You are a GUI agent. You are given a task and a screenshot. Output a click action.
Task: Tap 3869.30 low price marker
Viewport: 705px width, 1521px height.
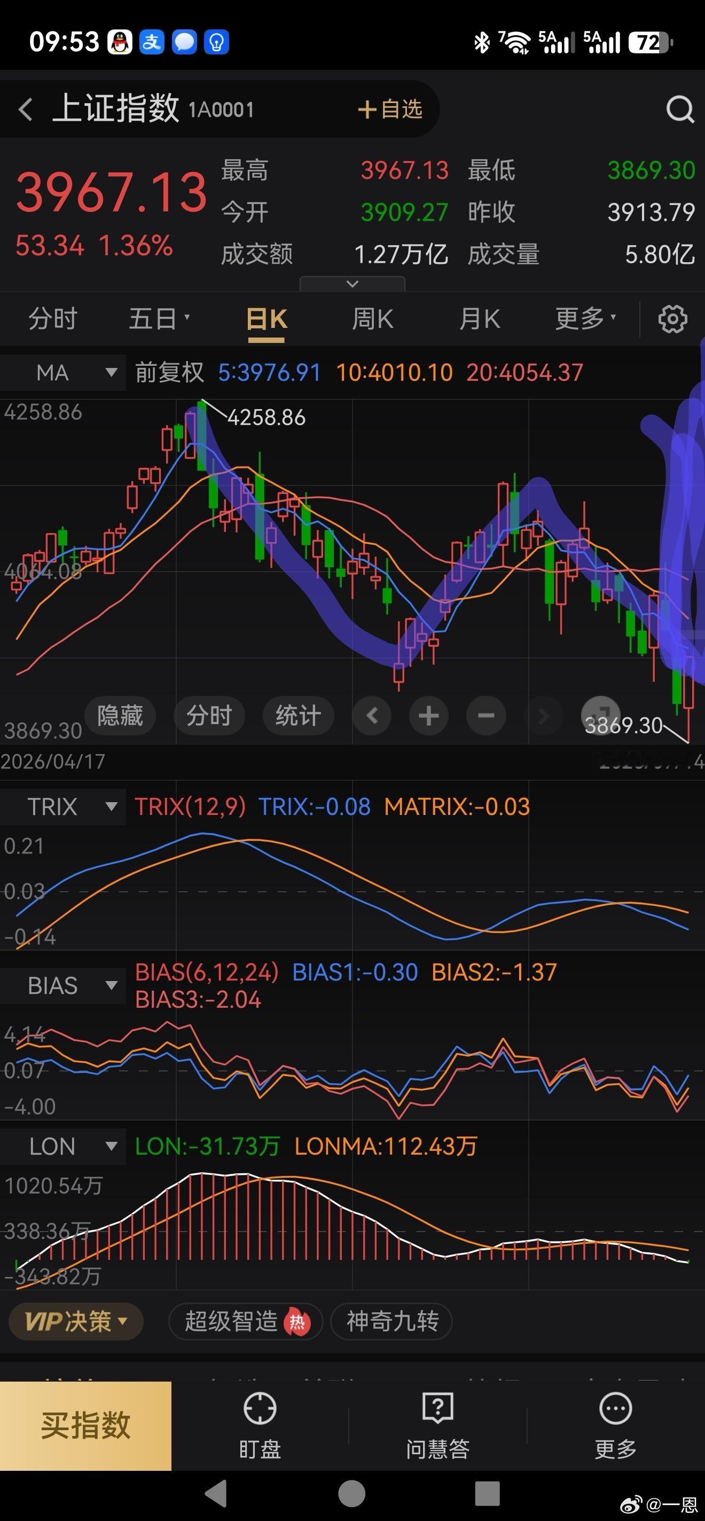623,725
